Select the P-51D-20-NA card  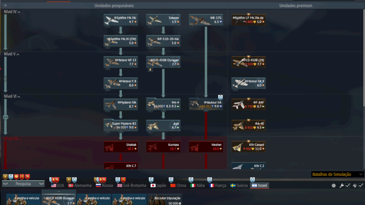coord(163,41)
